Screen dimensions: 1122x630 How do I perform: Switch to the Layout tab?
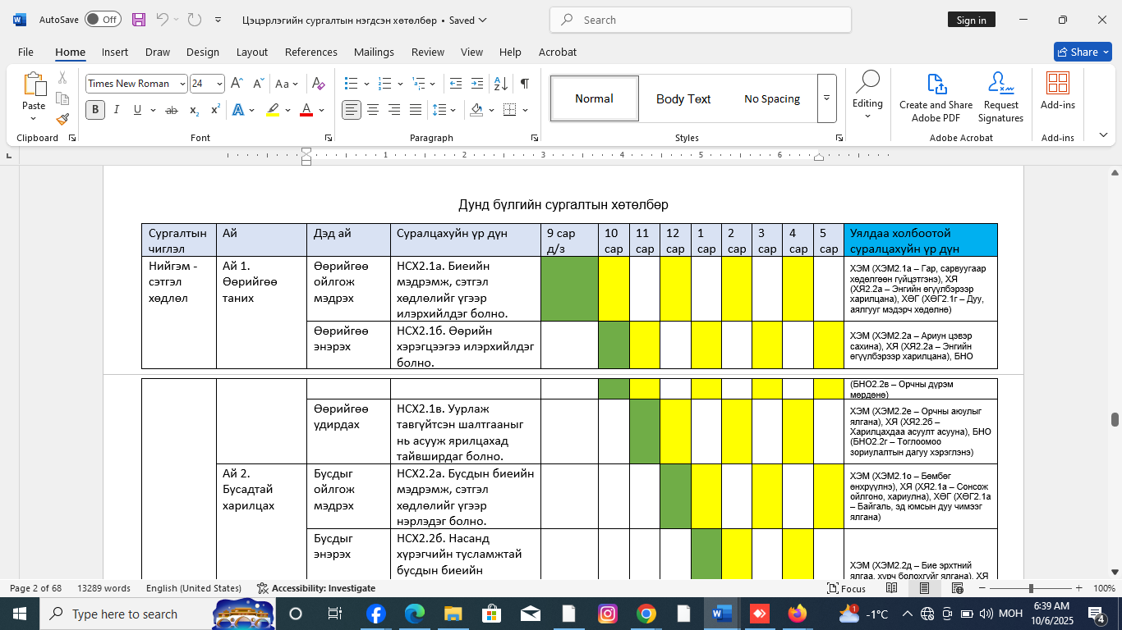tap(251, 52)
